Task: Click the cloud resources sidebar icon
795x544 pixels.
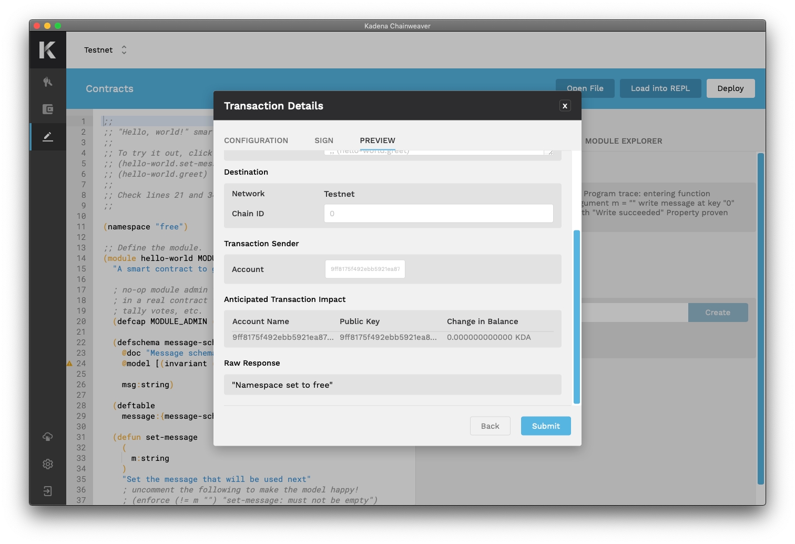Action: pyautogui.click(x=48, y=437)
